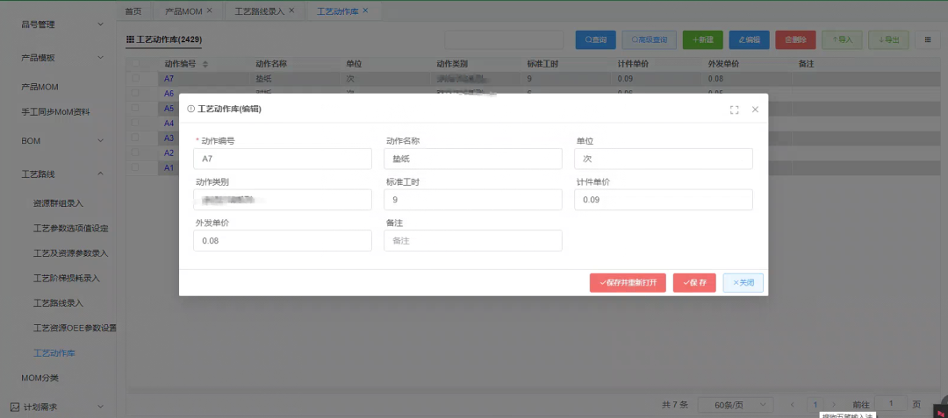Open 工艺及资源参数录入 in the sidebar
The width and height of the screenshot is (948, 418).
[x=71, y=253]
